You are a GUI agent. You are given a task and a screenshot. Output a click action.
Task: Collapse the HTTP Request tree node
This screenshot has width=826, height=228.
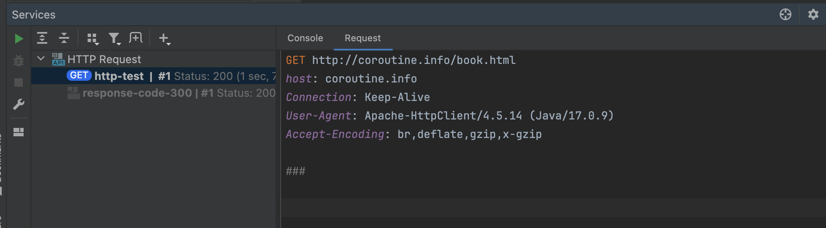41,58
